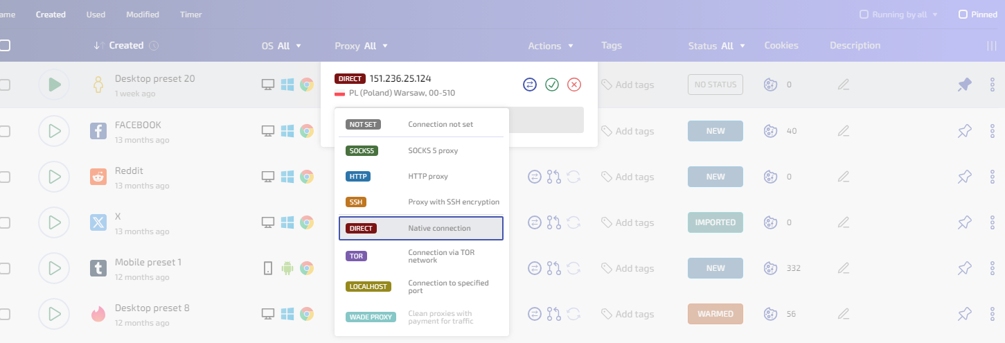This screenshot has width=1005, height=343.
Task: Open cookies icon for Mobile preset 1
Action: [769, 268]
